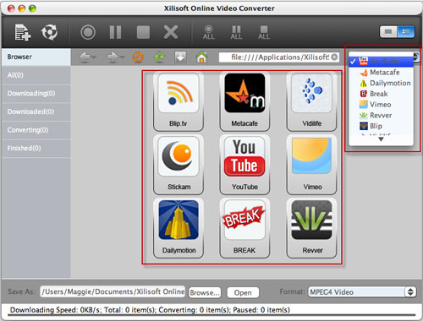Viewport: 423px width, 321px height.
Task: Select Converting(0) in the sidebar
Action: coord(36,130)
